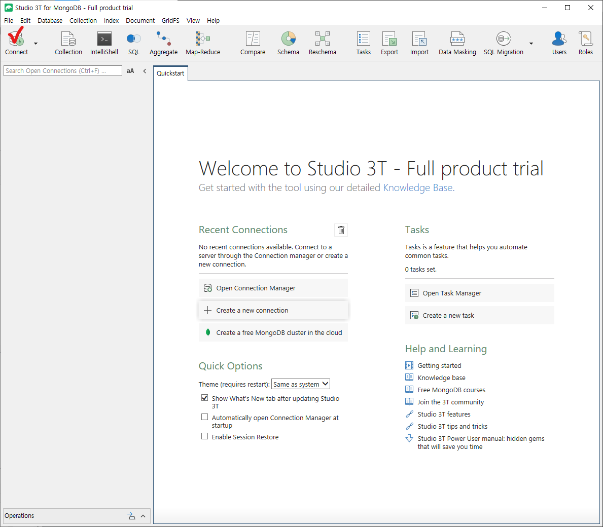Select the Quickstart tab
The height and width of the screenshot is (527, 603).
pos(170,73)
